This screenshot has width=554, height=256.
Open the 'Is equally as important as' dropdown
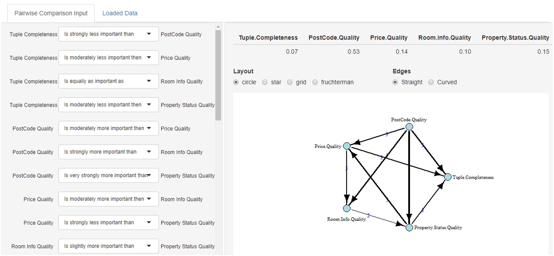point(108,81)
